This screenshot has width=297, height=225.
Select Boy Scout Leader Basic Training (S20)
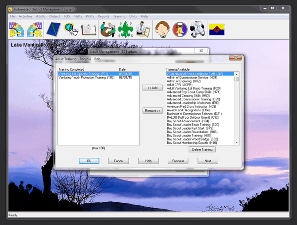point(200,125)
